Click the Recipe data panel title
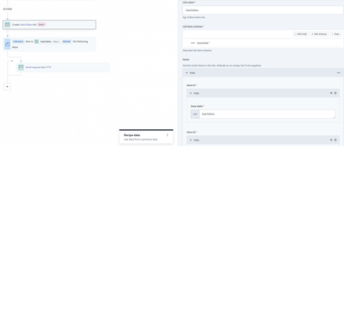Image resolution: width=344 pixels, height=321 pixels. (x=132, y=135)
